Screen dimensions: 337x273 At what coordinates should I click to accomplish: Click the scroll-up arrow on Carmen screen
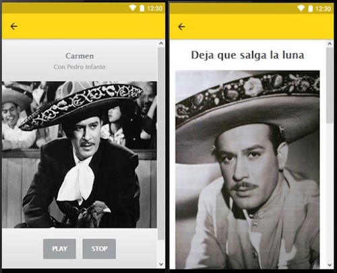161,44
